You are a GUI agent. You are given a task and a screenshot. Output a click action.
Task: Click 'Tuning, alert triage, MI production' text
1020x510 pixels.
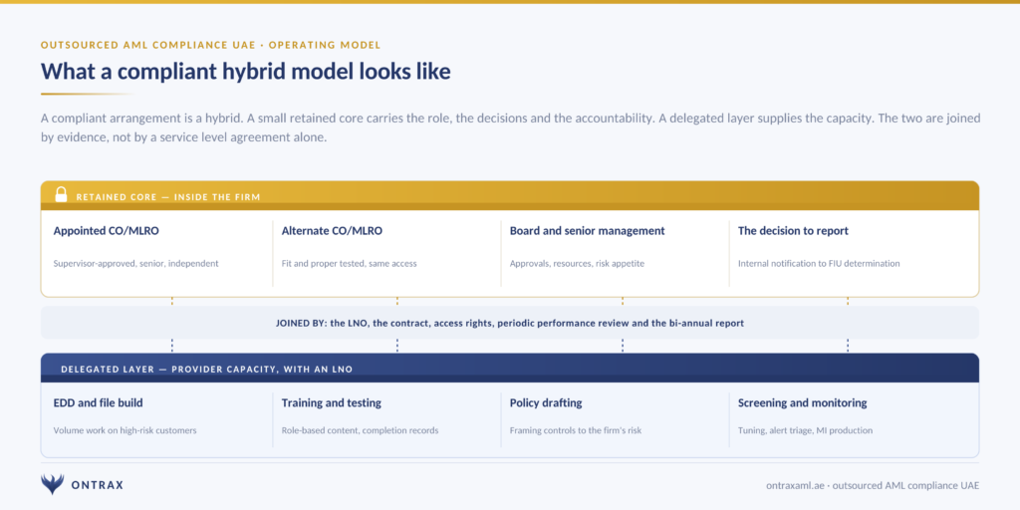point(805,430)
